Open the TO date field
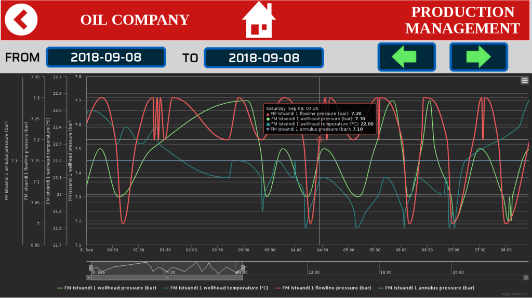The image size is (532, 298). pyautogui.click(x=264, y=58)
